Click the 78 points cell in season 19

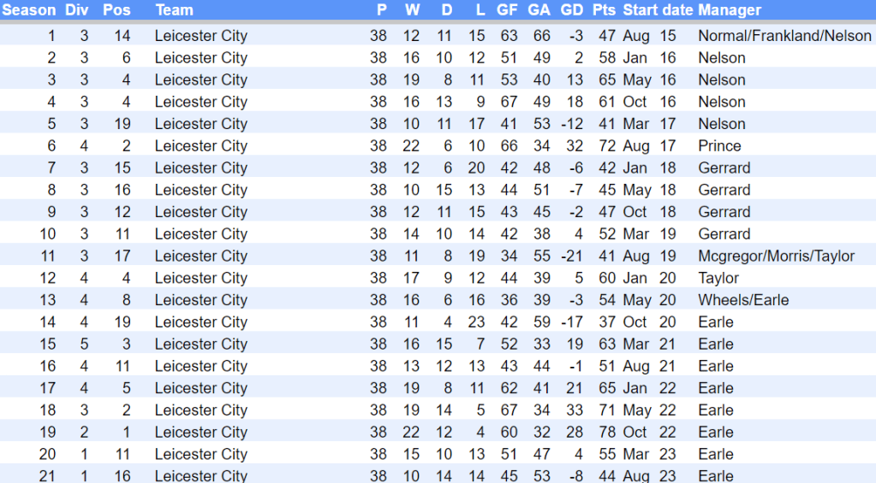point(607,433)
